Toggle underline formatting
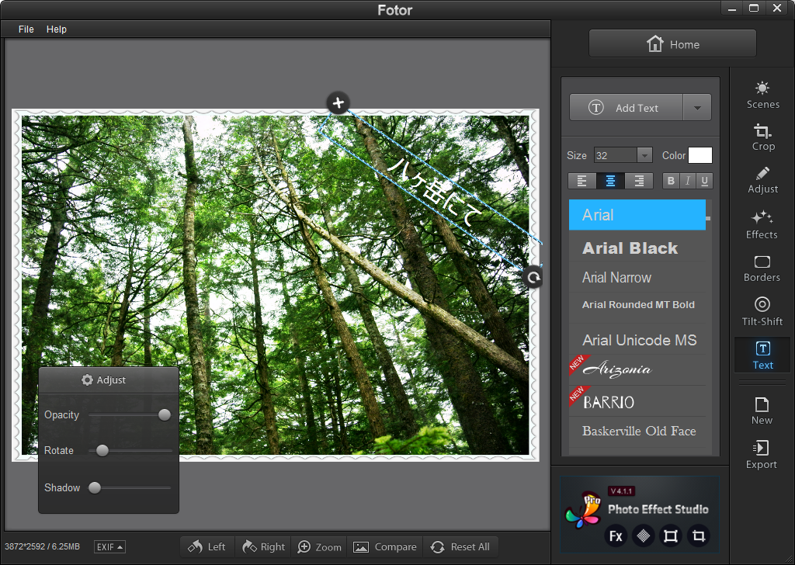 pos(704,181)
